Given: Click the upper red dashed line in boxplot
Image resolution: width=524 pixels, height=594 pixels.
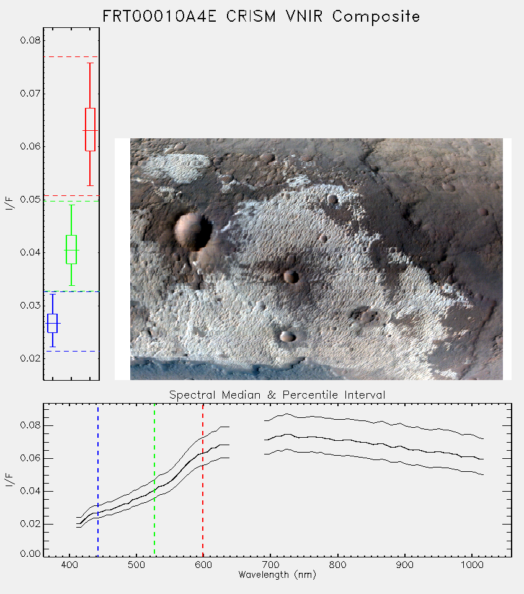Looking at the screenshot, I should pos(71,57).
